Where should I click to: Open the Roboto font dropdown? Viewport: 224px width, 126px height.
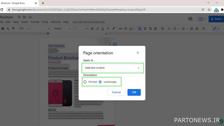point(62,29)
